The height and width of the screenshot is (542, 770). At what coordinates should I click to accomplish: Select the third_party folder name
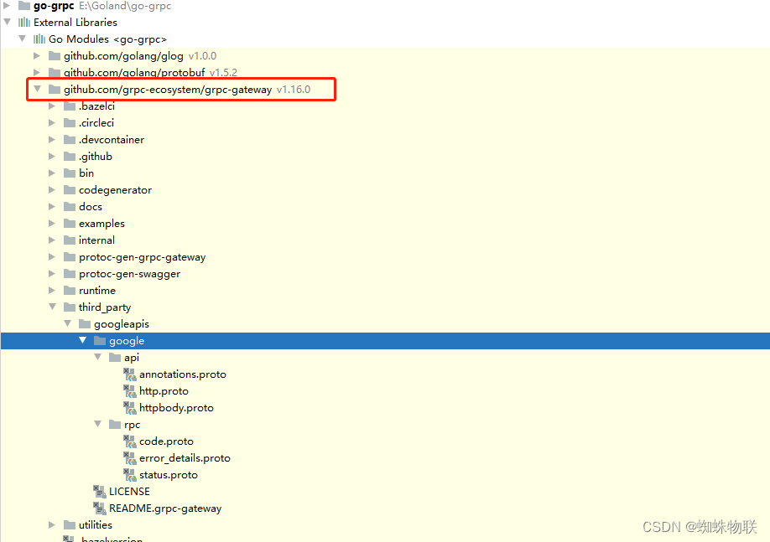point(105,307)
